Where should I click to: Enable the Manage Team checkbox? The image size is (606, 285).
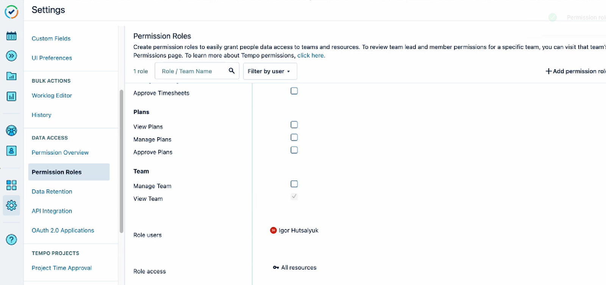tap(294, 184)
